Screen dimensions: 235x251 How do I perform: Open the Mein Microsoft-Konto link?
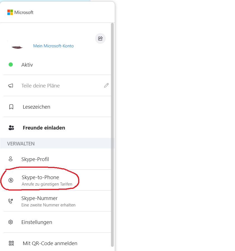pyautogui.click(x=53, y=46)
